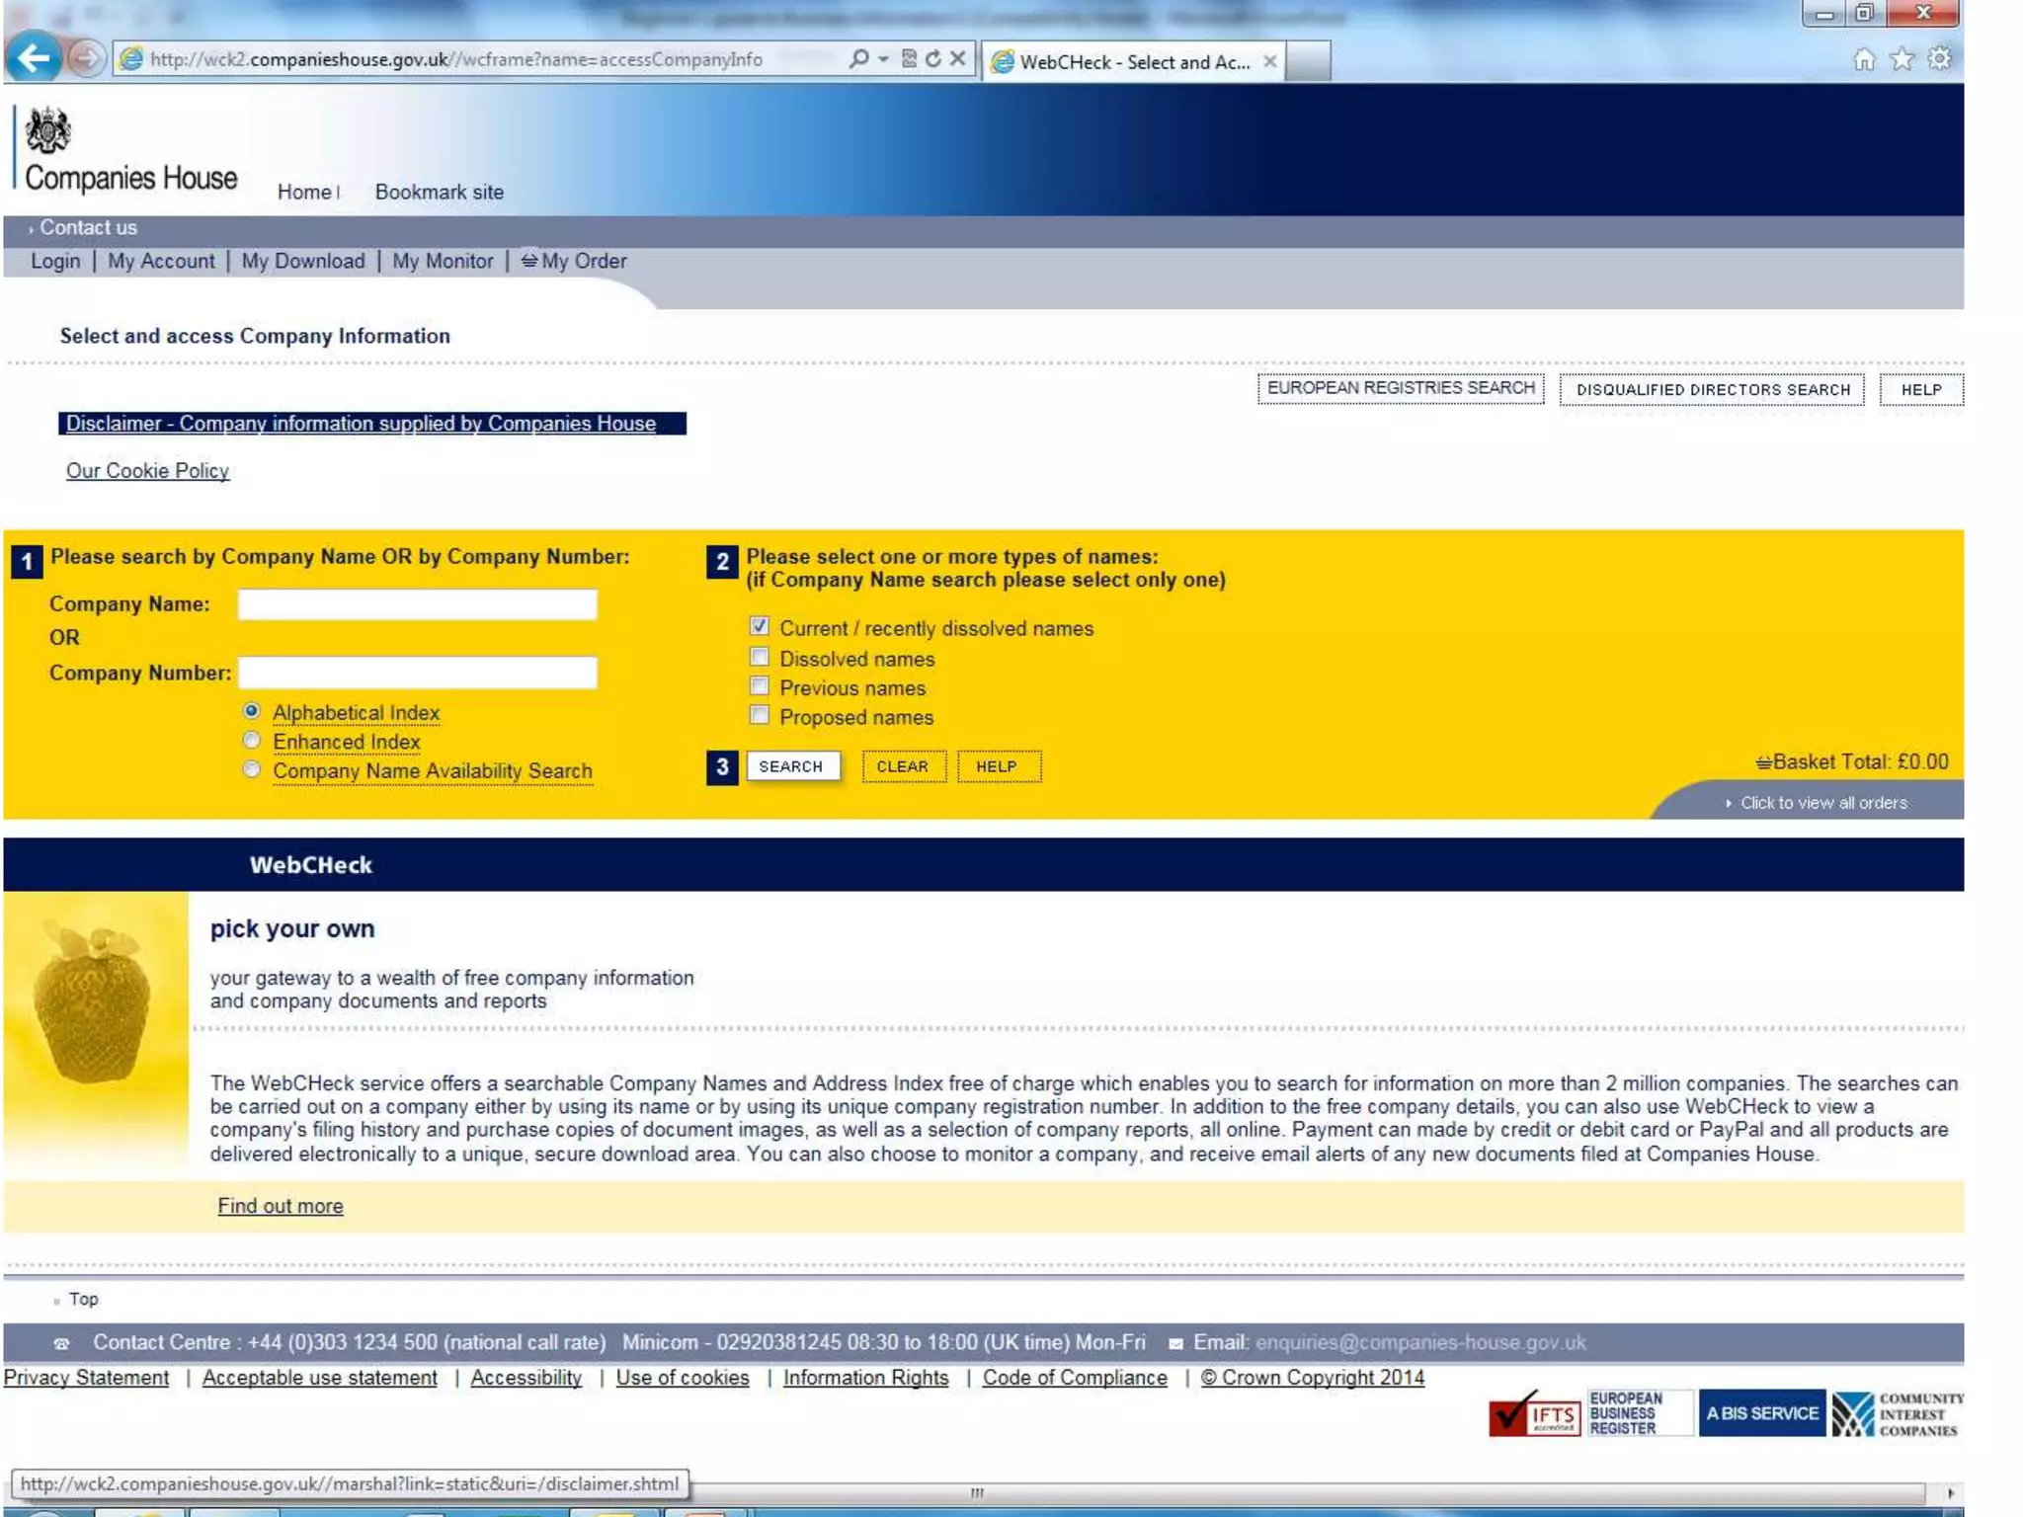Click the Company Name input field

point(417,604)
